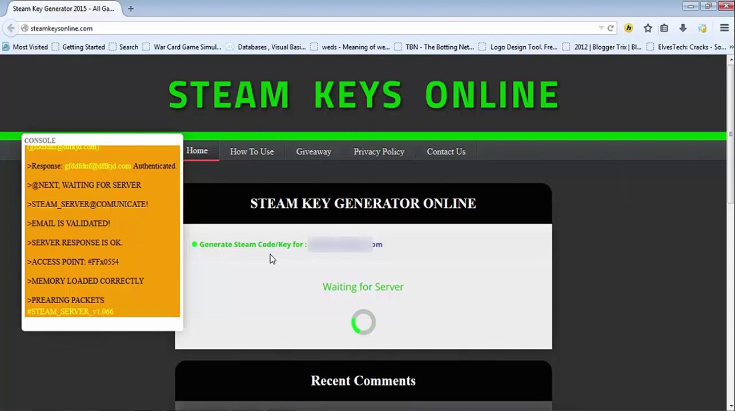
Task: Open the Contact Us page
Action: click(x=446, y=151)
